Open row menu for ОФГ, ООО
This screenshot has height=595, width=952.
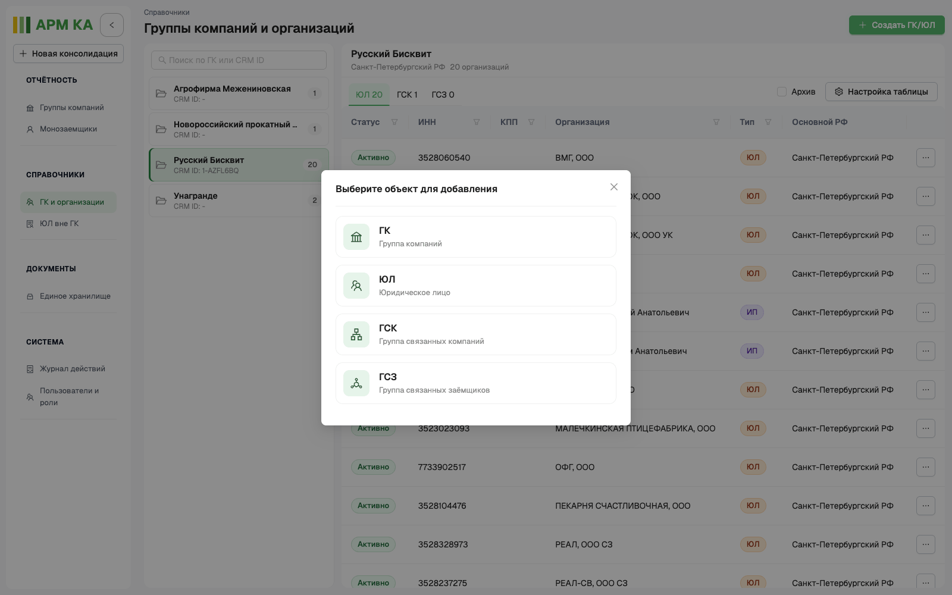pyautogui.click(x=926, y=467)
